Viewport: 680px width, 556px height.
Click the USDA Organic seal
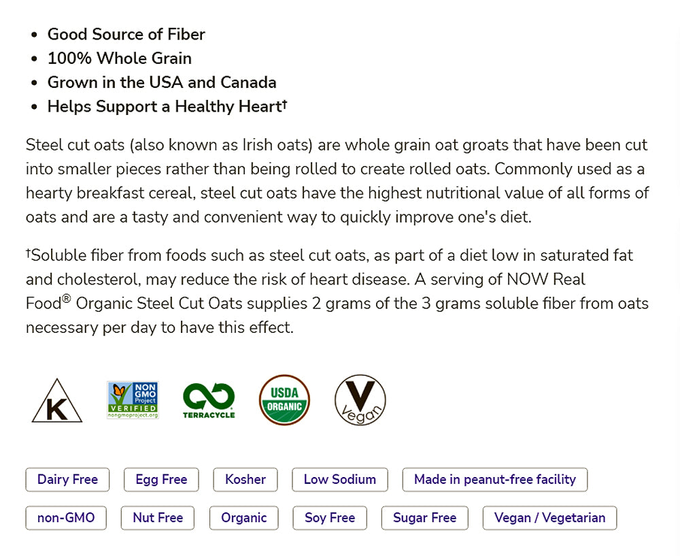coord(284,400)
